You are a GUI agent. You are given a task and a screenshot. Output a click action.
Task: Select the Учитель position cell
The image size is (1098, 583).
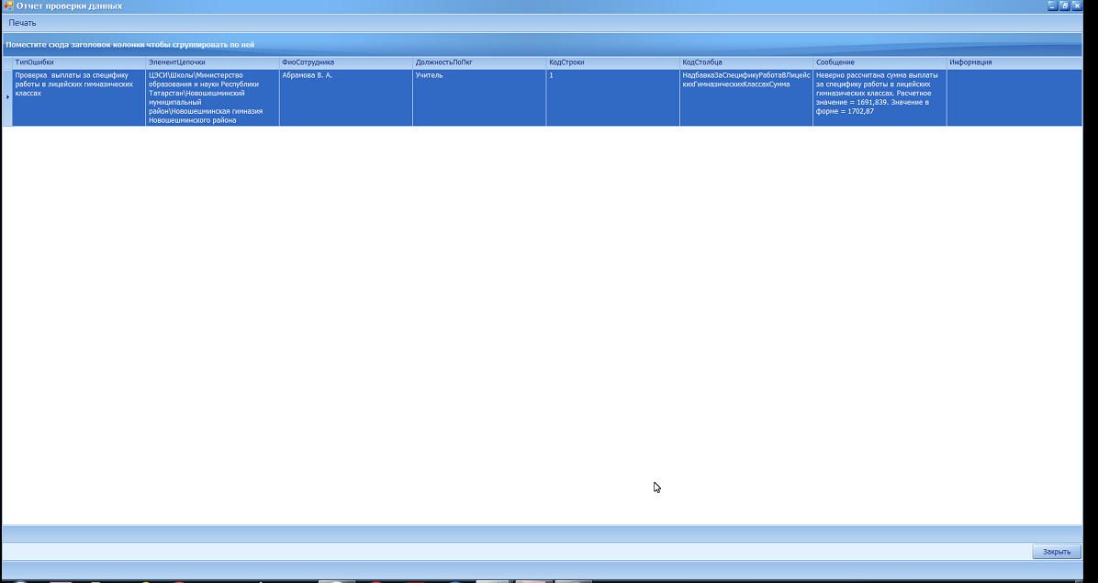point(479,97)
